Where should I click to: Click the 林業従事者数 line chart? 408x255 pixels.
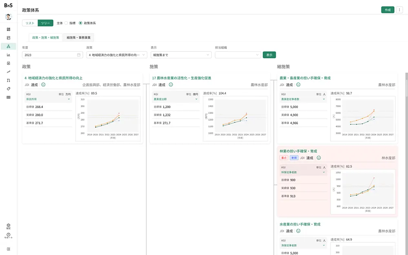click(363, 192)
